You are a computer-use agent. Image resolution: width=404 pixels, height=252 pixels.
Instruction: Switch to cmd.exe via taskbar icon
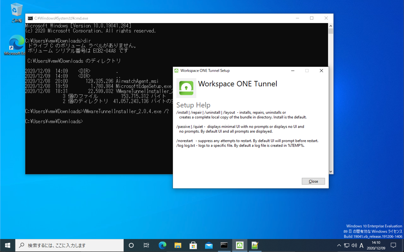[224, 245]
